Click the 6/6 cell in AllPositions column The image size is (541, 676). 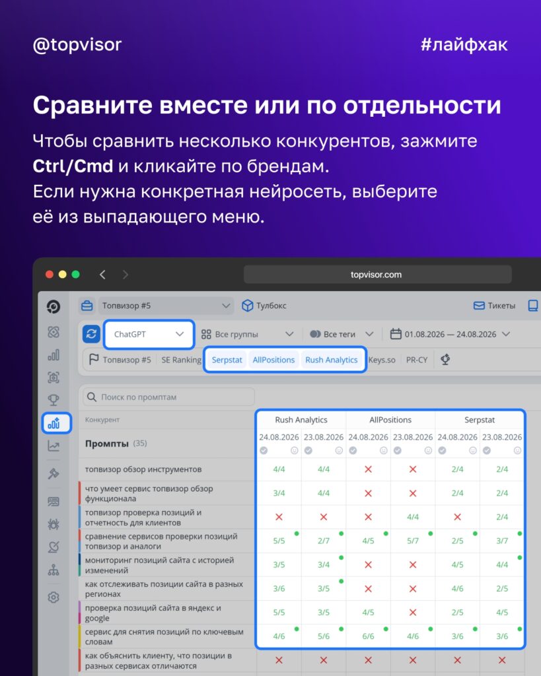point(368,636)
